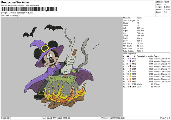Choose the green swatch in row 1512
The width and height of the screenshot is (171, 120).
click(x=131, y=74)
